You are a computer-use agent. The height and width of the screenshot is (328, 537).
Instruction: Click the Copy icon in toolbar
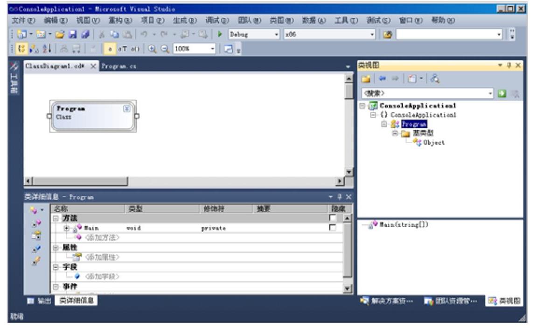(x=114, y=34)
